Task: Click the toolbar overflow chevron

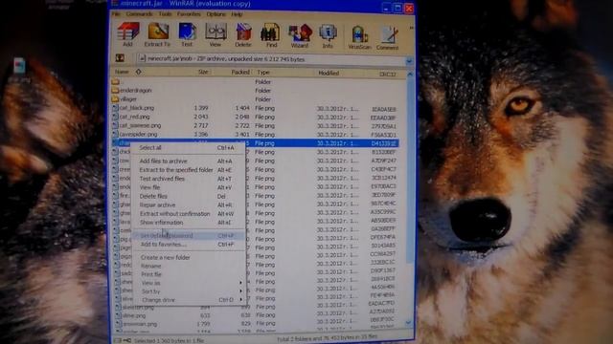Action: coord(411,28)
